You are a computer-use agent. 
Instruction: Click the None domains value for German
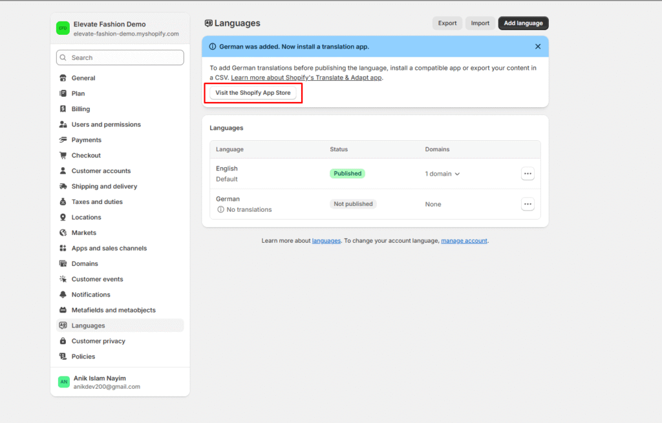432,204
